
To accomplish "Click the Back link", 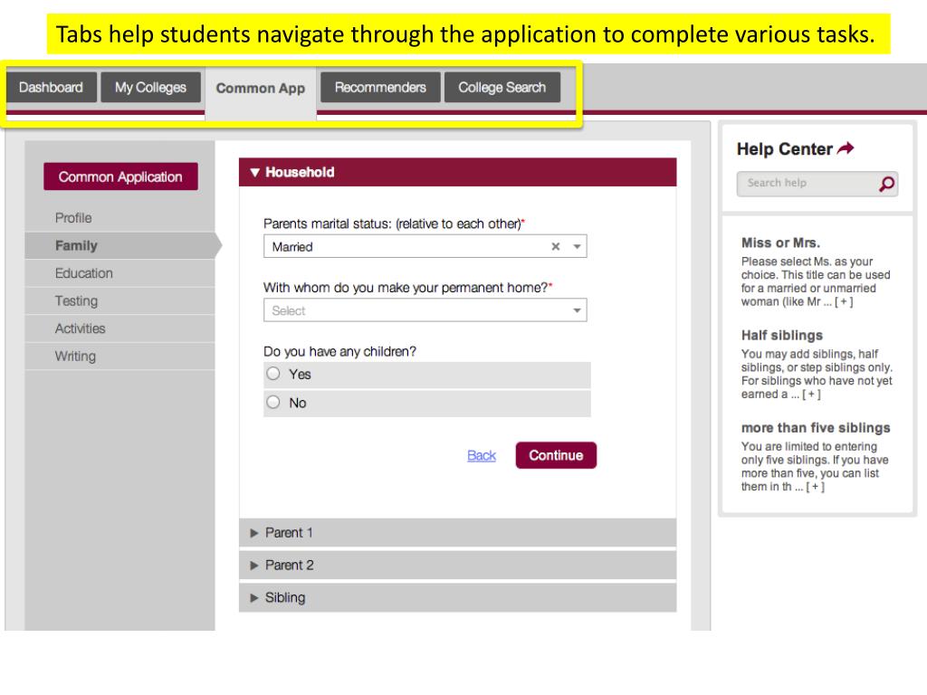I will tap(482, 455).
